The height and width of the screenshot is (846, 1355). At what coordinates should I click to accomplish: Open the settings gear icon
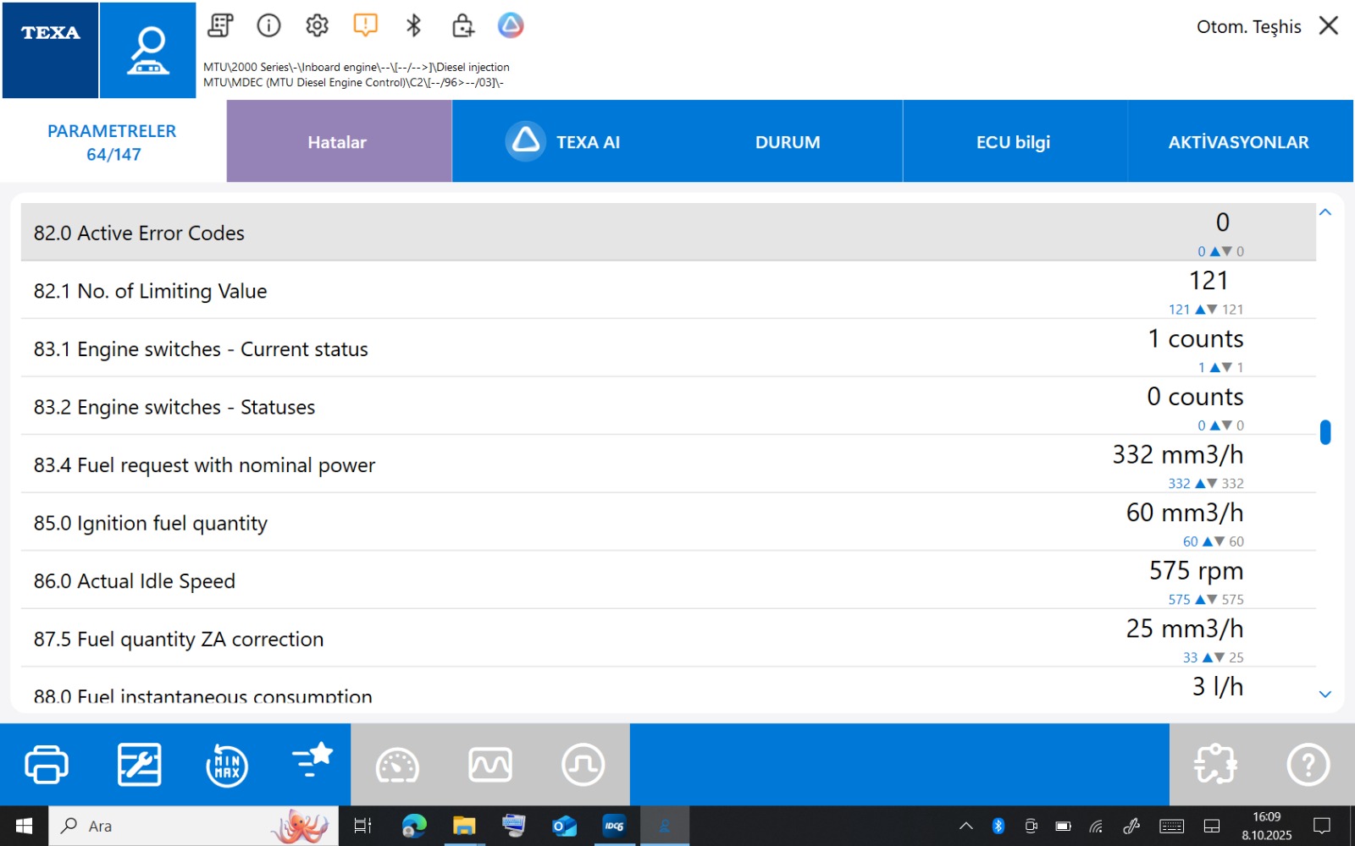(317, 25)
